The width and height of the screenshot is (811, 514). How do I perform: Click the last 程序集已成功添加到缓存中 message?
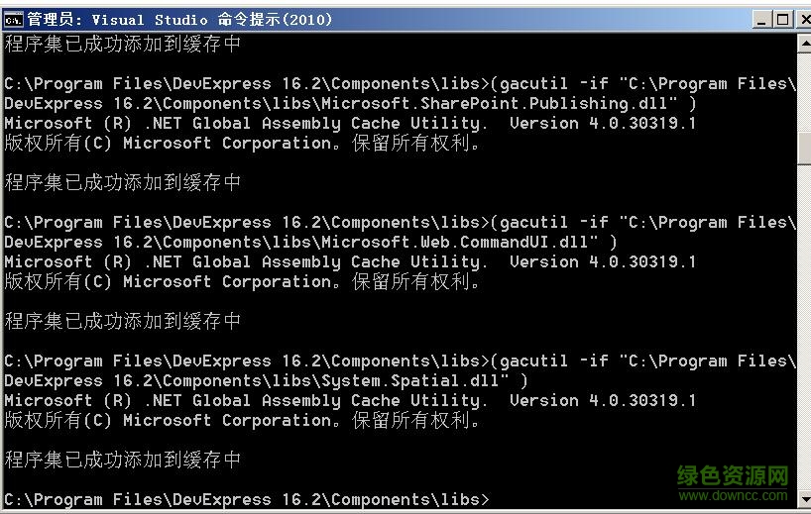point(123,461)
